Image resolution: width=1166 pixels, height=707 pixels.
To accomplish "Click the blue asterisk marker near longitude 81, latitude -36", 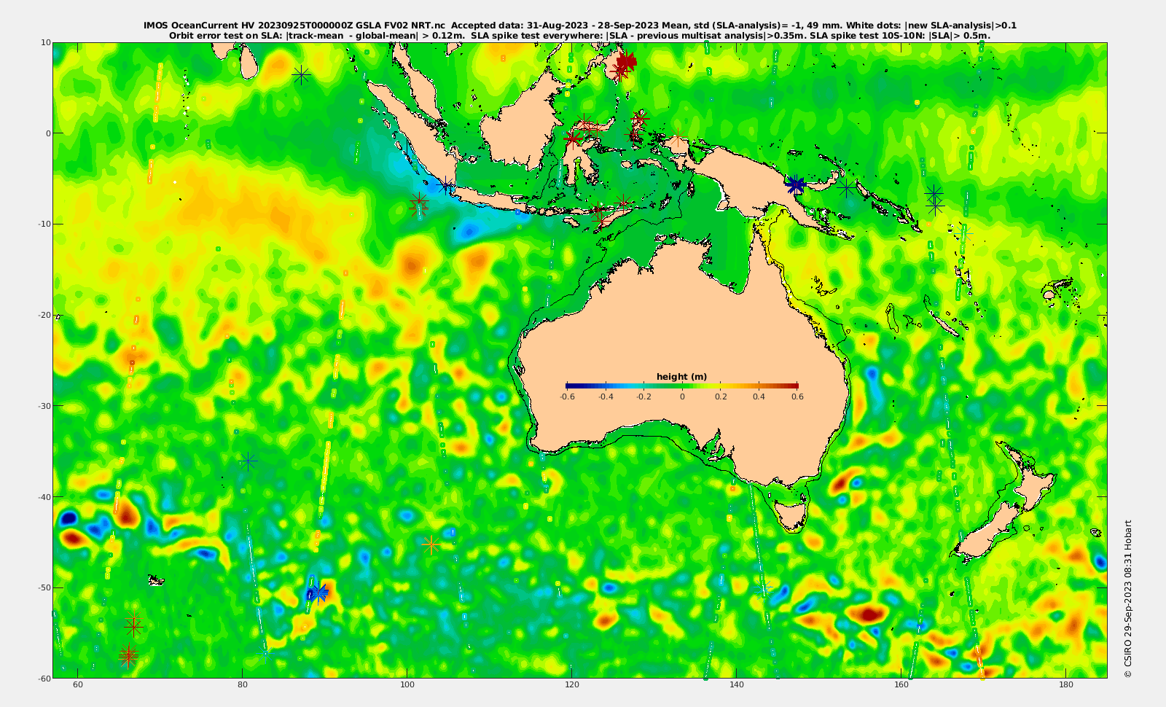I will [249, 461].
